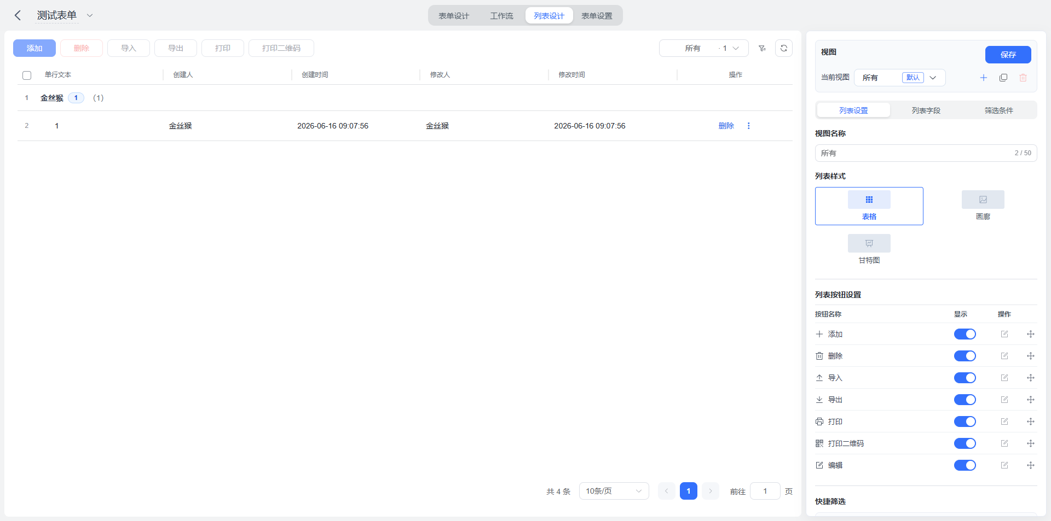
Task: Go back using the left arrow icon
Action: (x=18, y=15)
